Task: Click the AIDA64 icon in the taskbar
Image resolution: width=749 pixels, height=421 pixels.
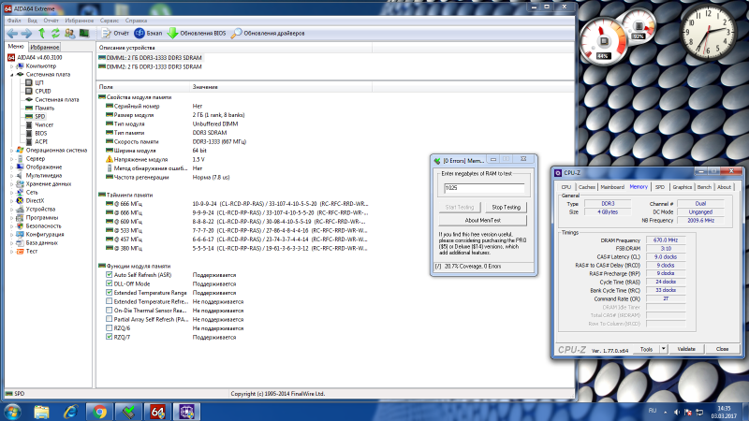Action: tap(161, 410)
